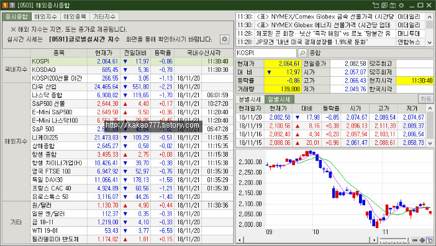This screenshot has width=436, height=246.
Task: Select the KOSDAQ row
Action: pos(132,69)
